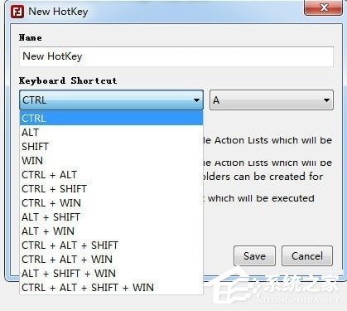Choose CTRL + ALT combination
The image size is (347, 311).
(x=111, y=175)
